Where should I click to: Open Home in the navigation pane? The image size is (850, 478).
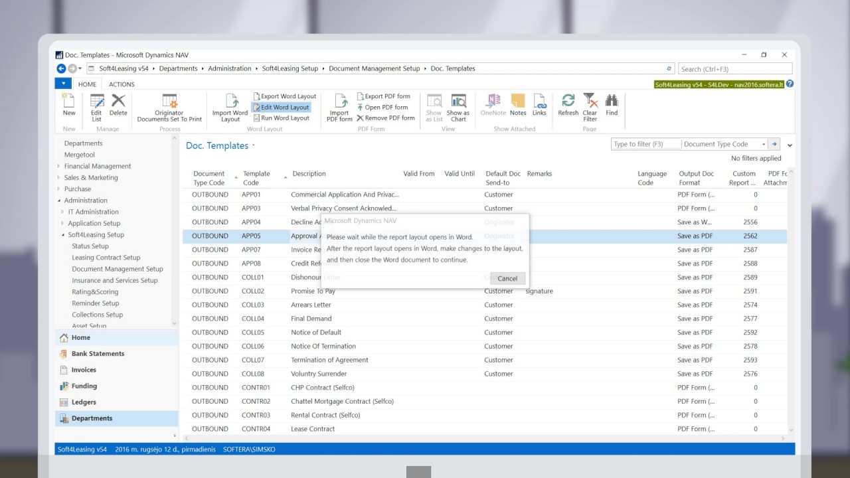click(x=116, y=338)
